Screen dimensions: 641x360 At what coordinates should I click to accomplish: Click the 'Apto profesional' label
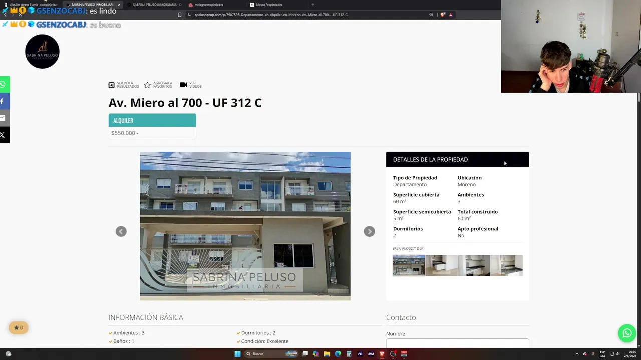478,229
